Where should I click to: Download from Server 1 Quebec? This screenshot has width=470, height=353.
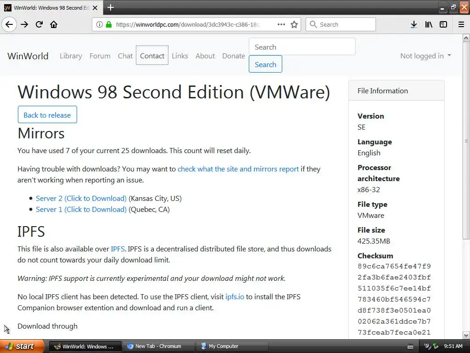pos(81,210)
